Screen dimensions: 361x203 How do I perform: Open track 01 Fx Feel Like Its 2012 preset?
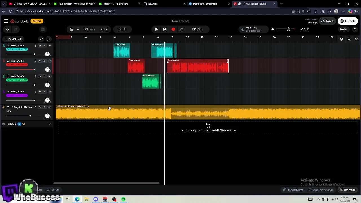pos(17,49)
